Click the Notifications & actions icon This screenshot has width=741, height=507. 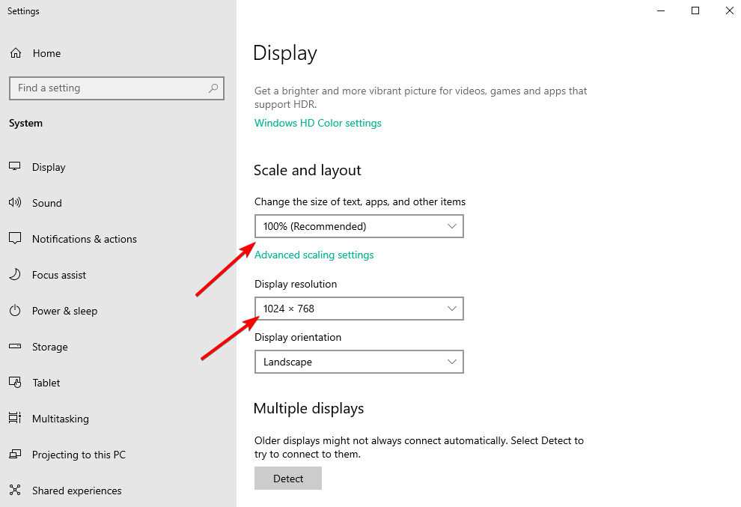(x=15, y=238)
